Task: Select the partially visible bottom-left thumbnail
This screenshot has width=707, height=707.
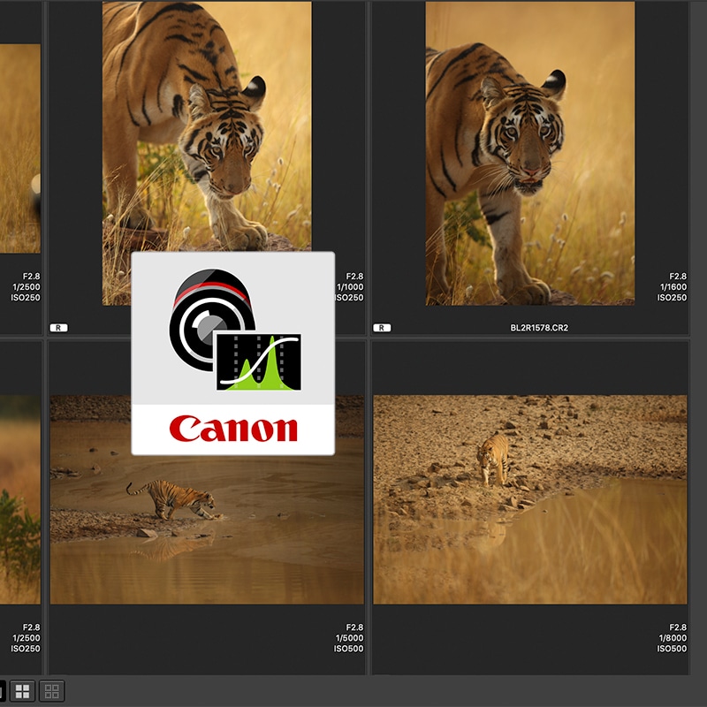Action: tap(19, 499)
